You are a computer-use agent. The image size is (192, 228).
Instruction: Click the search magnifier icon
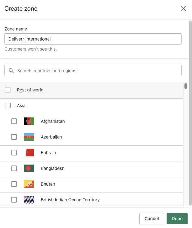(11, 71)
